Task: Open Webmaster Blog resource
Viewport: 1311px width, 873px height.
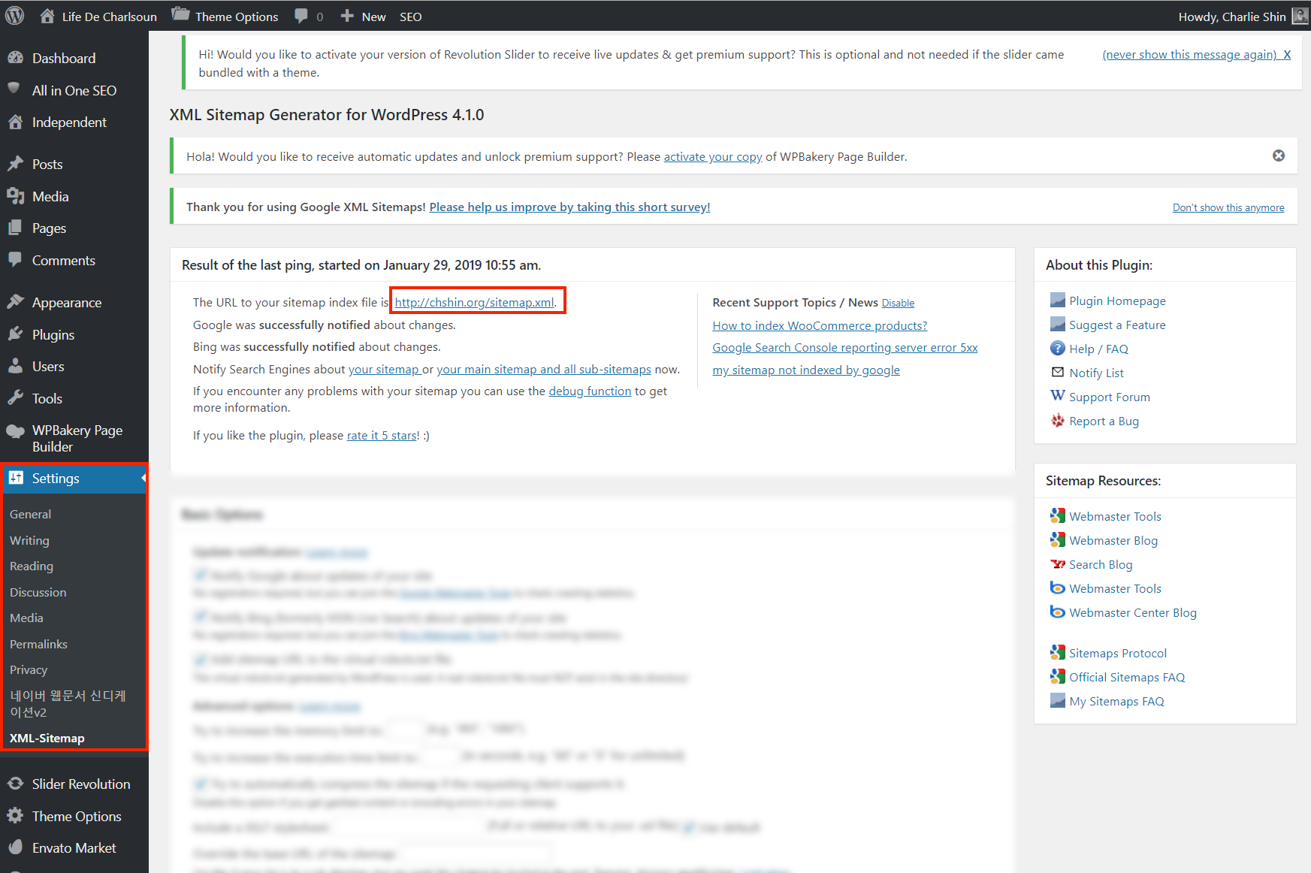Action: pyautogui.click(x=1113, y=540)
